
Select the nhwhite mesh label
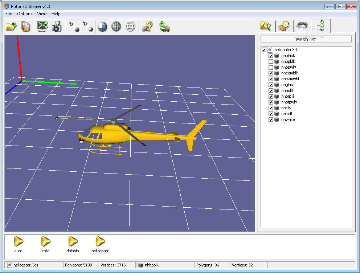click(x=288, y=119)
